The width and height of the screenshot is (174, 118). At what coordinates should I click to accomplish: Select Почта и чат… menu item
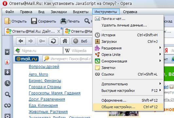click(128, 19)
